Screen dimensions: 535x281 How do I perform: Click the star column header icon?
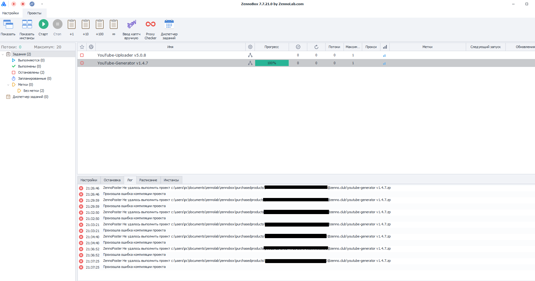[82, 47]
